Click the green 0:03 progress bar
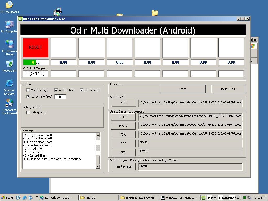This screenshot has width=268, height=201. 36,62
